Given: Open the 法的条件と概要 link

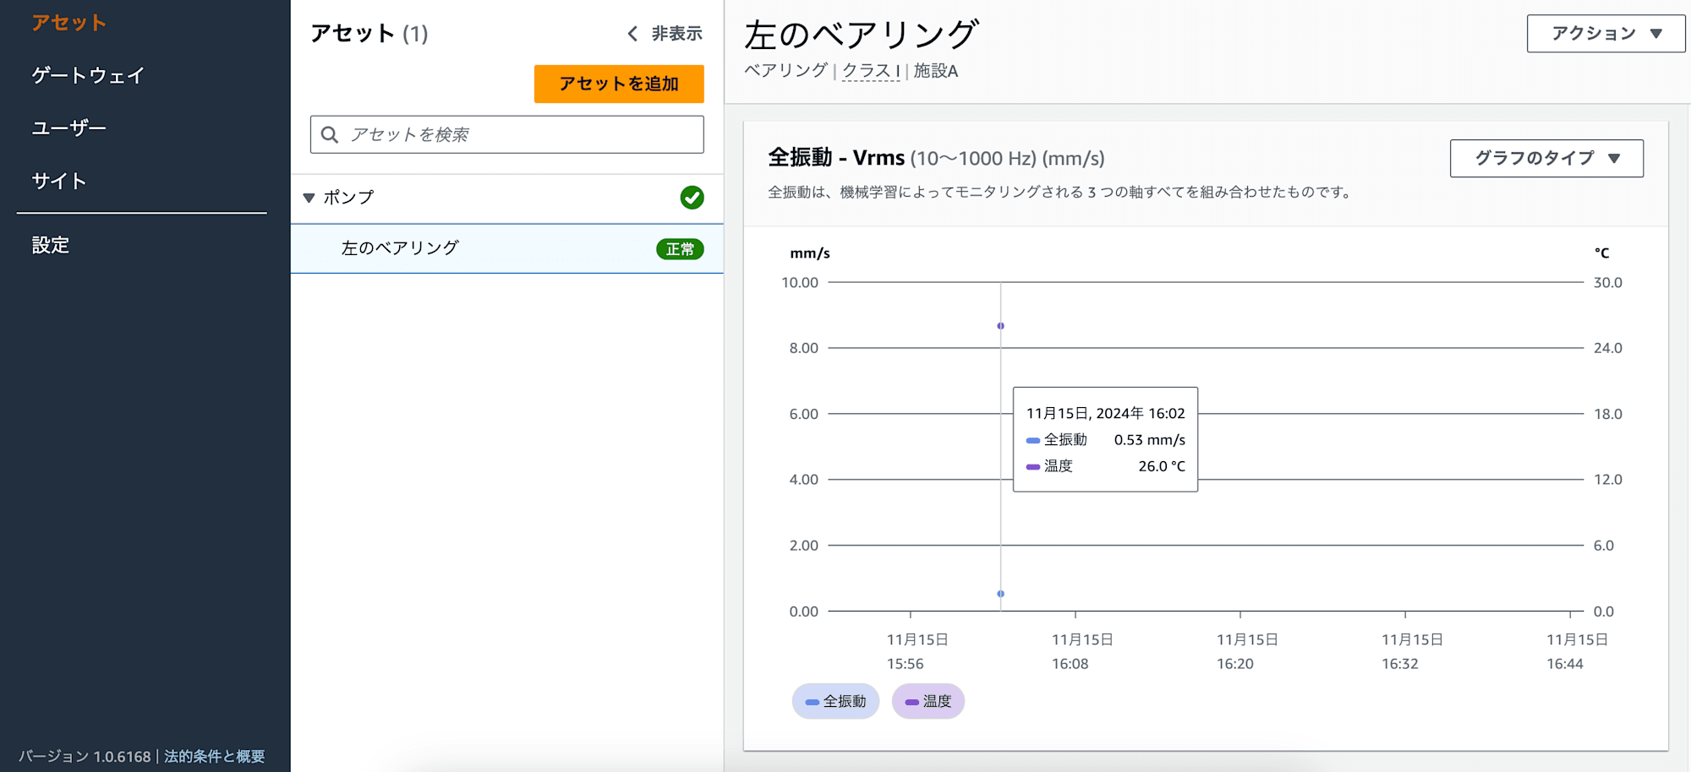Looking at the screenshot, I should point(215,756).
